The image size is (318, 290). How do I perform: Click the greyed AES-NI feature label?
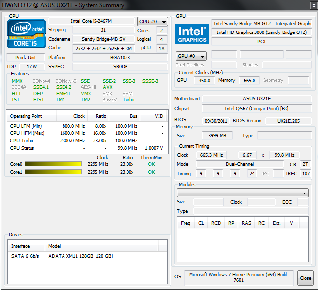point(89,87)
